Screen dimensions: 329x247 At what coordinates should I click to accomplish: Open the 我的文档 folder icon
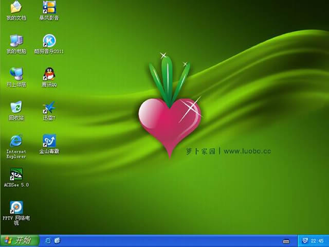click(16, 8)
